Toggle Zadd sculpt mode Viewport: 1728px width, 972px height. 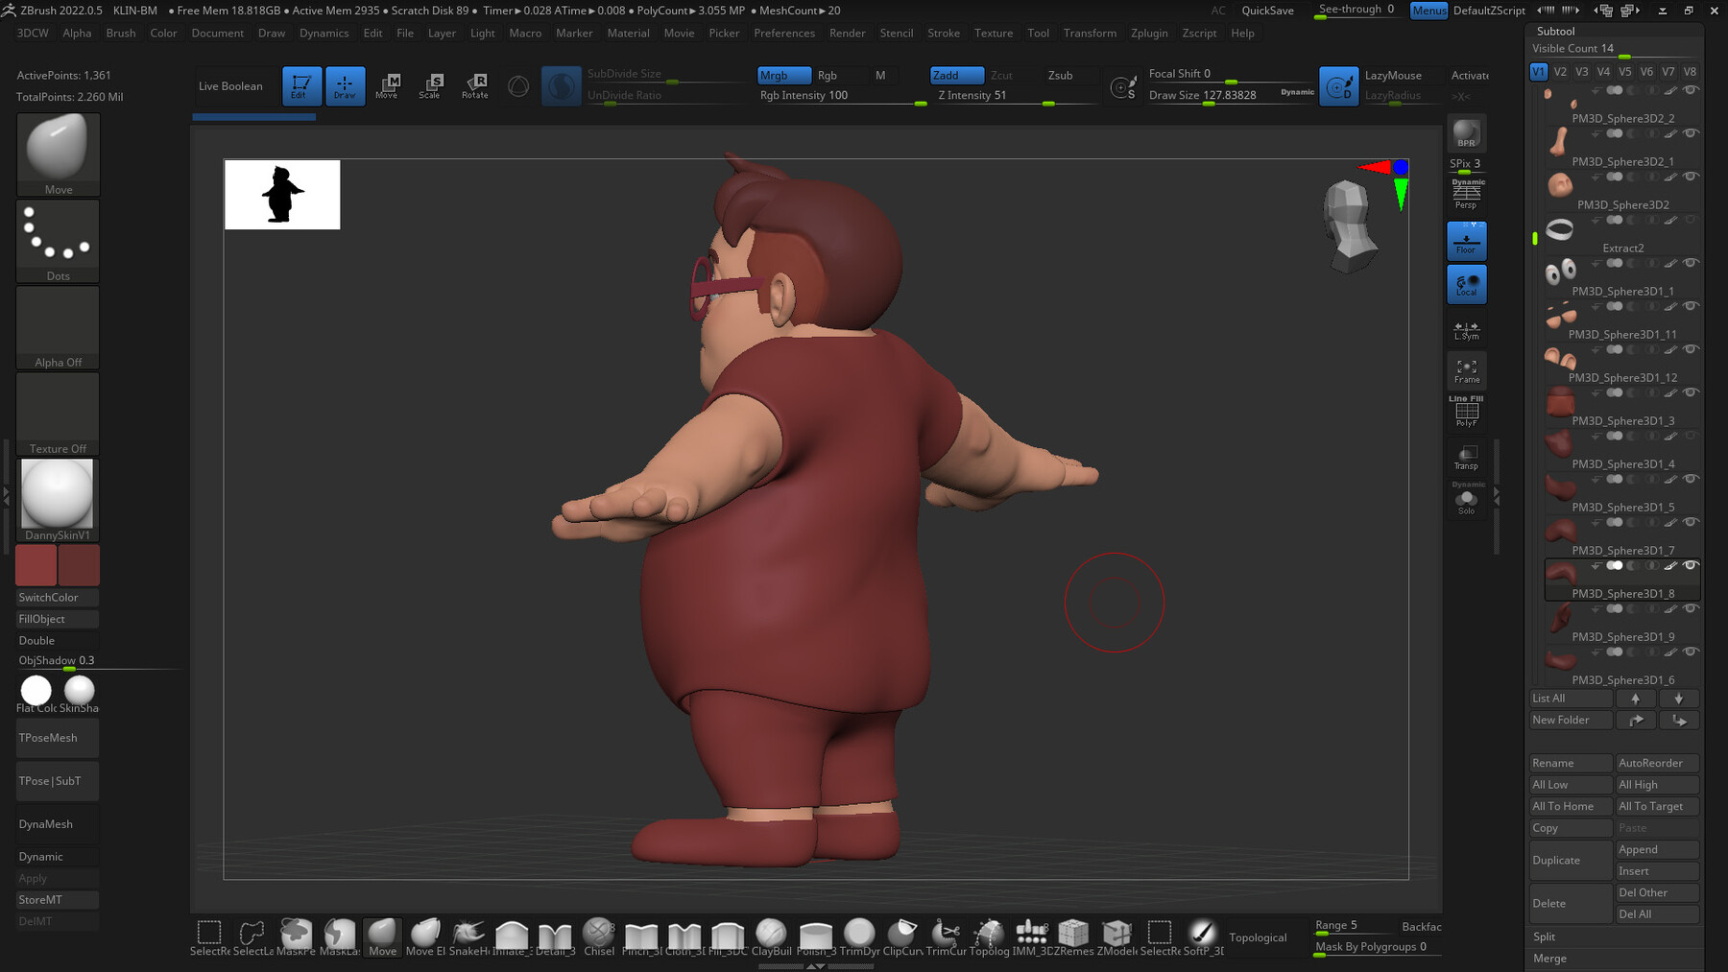[956, 75]
